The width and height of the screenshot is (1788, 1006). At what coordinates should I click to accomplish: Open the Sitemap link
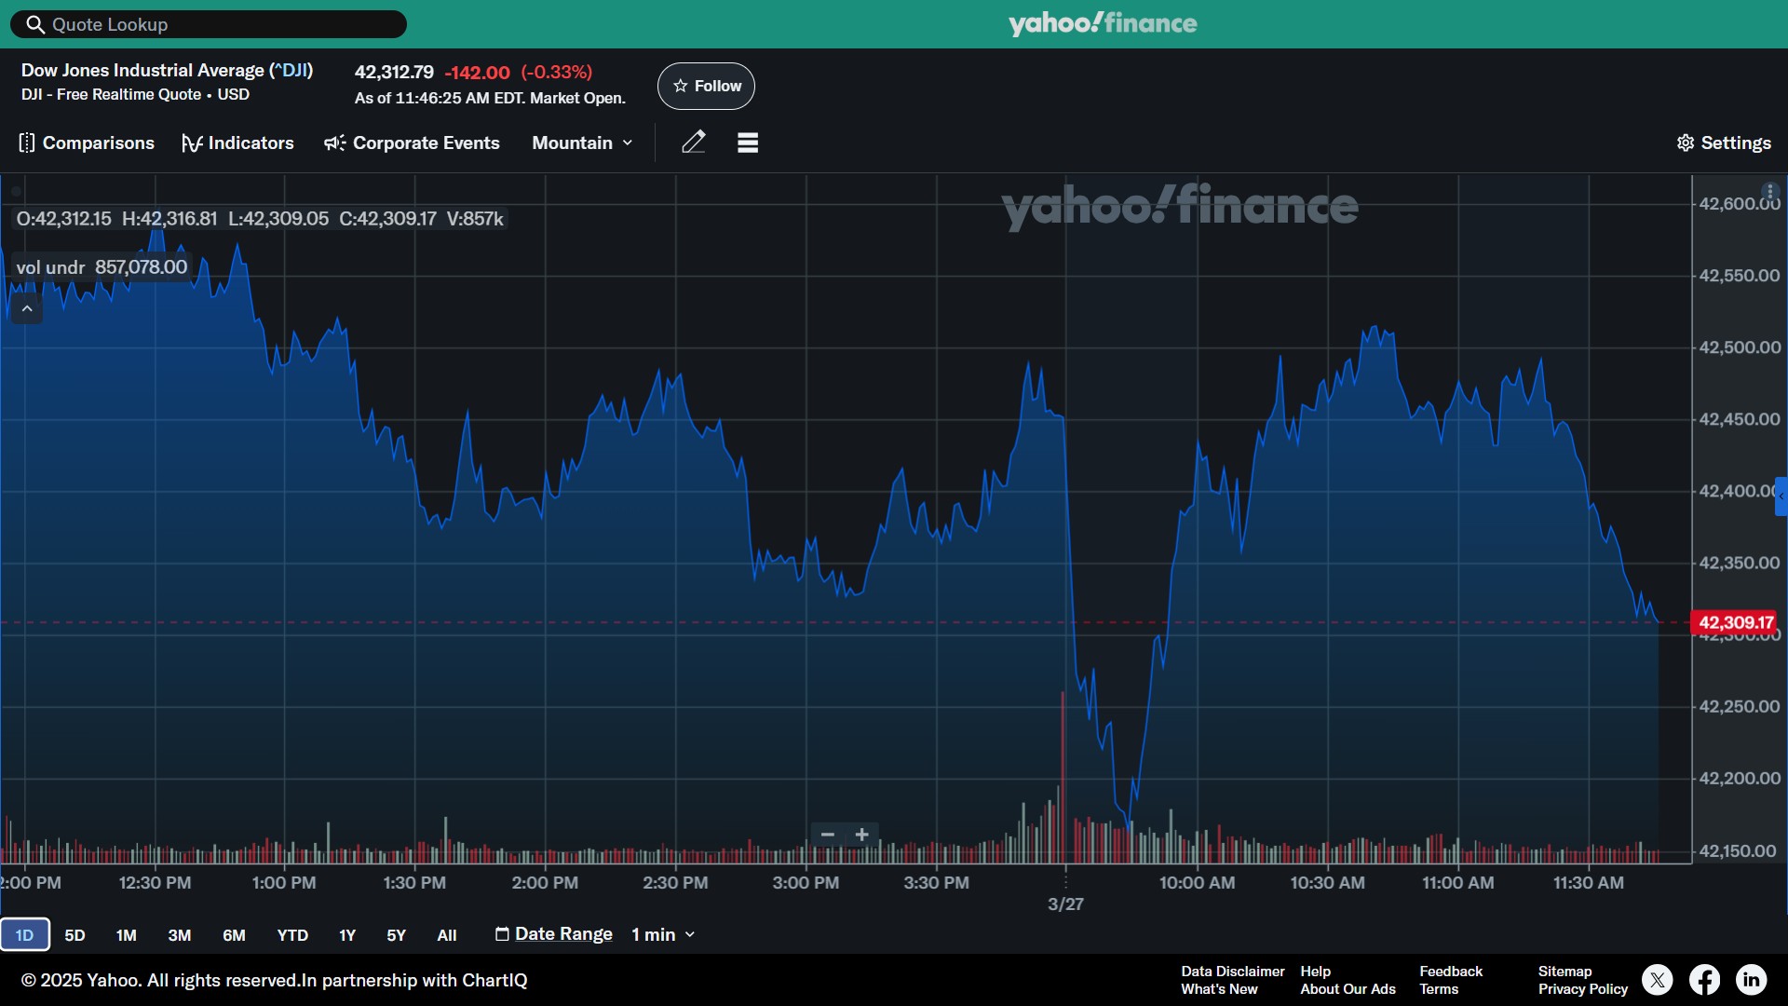click(x=1564, y=972)
